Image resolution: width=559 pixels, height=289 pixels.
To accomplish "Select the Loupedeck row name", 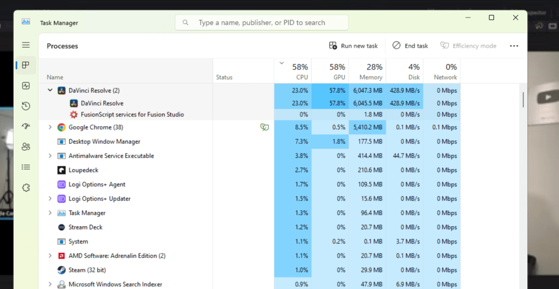I will click(84, 170).
